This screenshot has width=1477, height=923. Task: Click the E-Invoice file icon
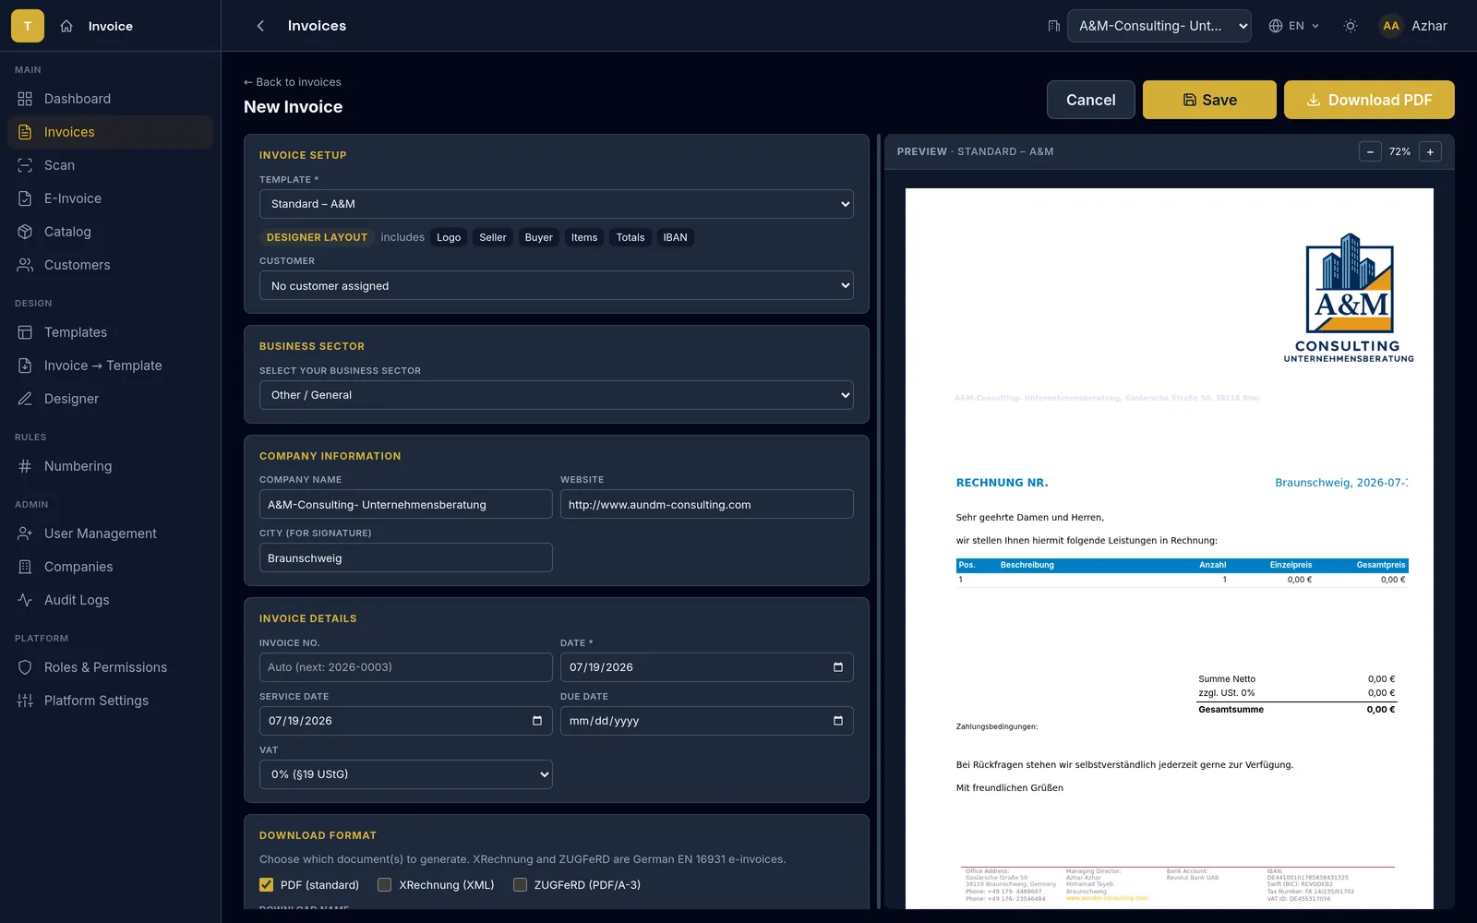click(25, 198)
